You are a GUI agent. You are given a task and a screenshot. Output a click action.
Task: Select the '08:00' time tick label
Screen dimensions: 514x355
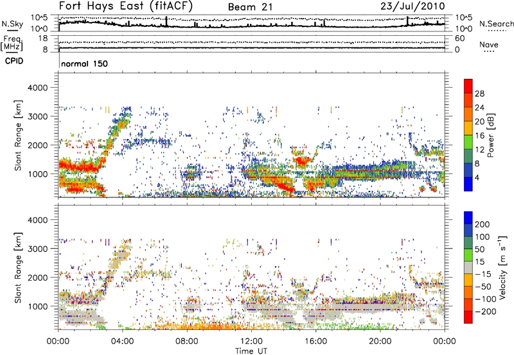pyautogui.click(x=186, y=342)
